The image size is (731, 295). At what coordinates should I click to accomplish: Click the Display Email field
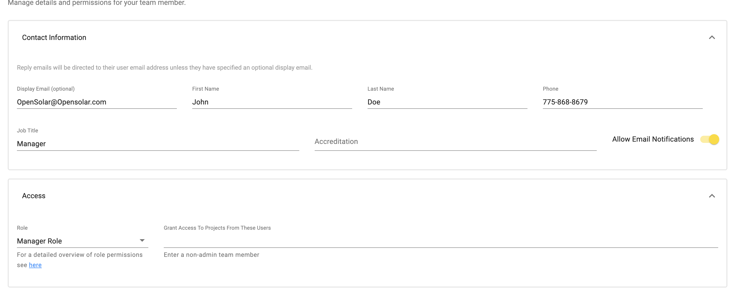(x=97, y=102)
